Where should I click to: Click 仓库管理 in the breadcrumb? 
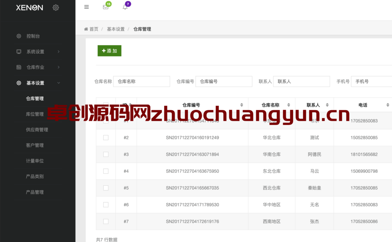pos(142,29)
